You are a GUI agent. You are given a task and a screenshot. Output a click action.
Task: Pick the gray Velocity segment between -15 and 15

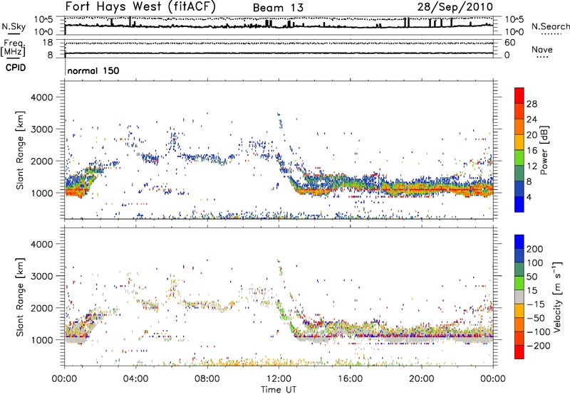(519, 297)
